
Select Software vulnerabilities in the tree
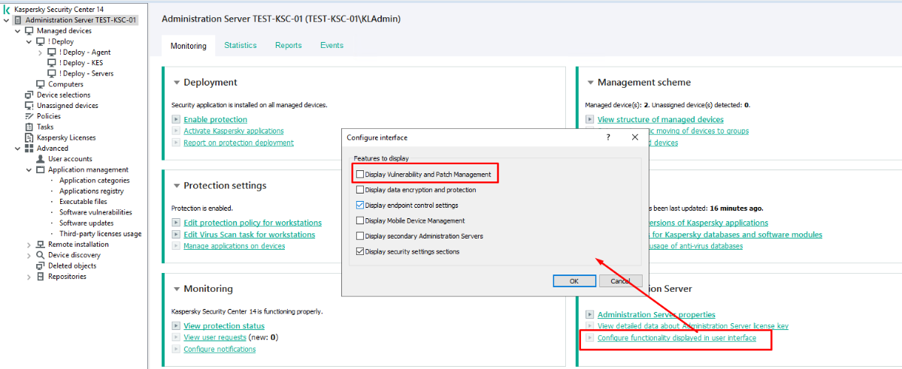click(x=95, y=212)
